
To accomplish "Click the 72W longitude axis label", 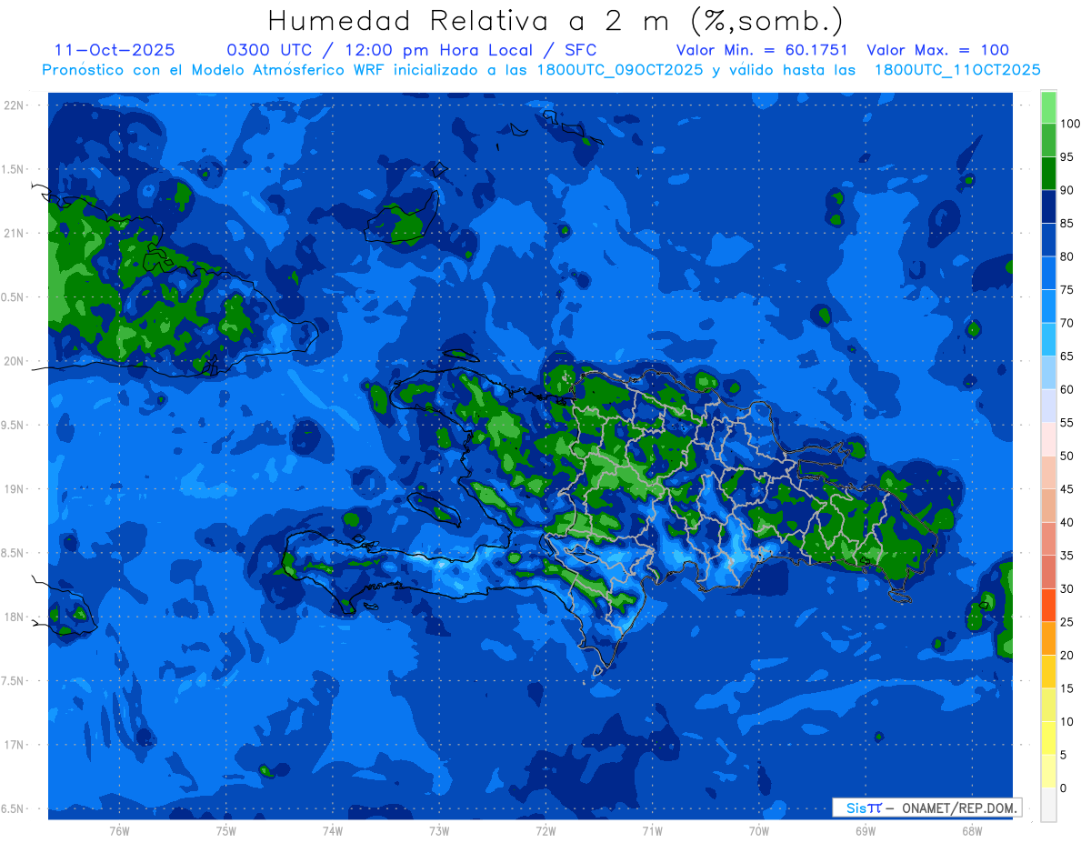I will (545, 830).
